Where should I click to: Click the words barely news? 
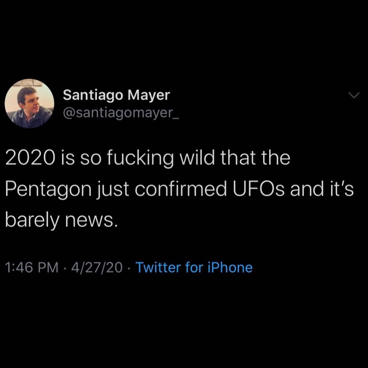pos(62,220)
